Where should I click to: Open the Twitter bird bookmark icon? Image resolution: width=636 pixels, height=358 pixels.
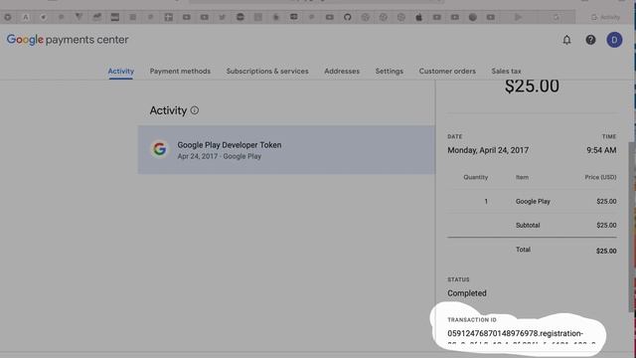[222, 17]
